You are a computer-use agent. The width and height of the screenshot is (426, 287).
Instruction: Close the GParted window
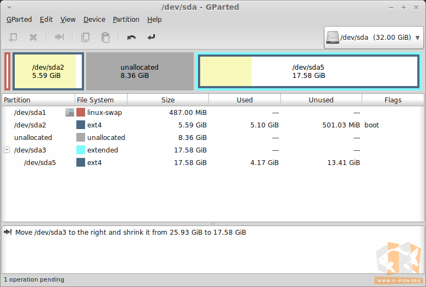pyautogui.click(x=416, y=8)
